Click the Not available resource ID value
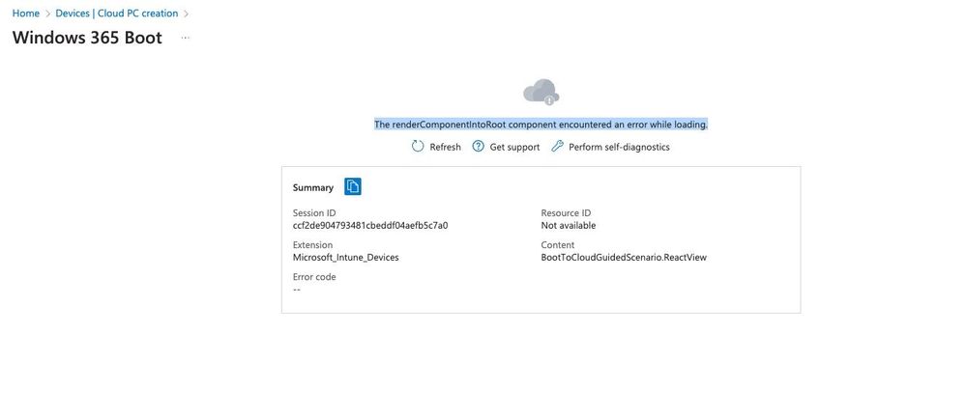 (568, 226)
